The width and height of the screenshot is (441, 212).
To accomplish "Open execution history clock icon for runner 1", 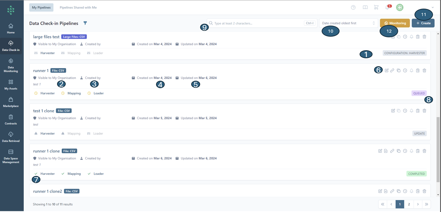I will [x=405, y=71].
